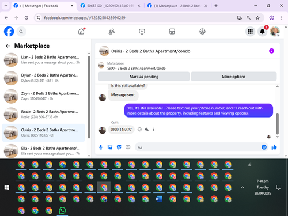
Task: Select Osiris conversation in the list
Action: coord(43,132)
